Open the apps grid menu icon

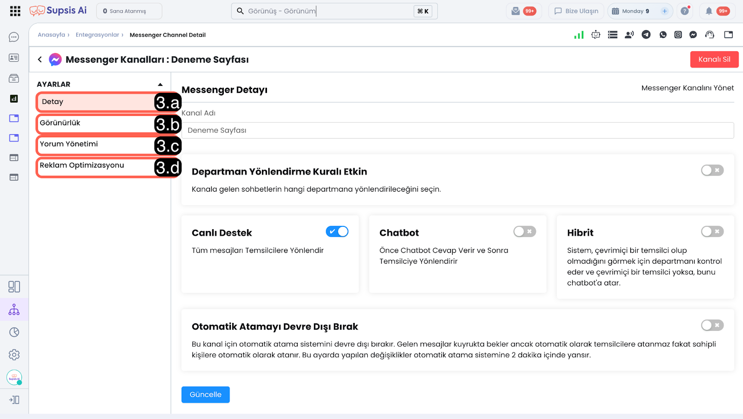pos(15,11)
